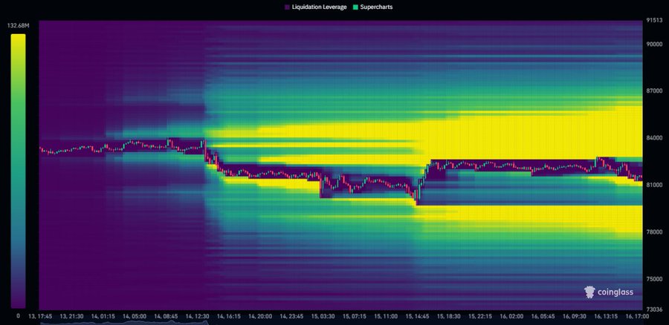Image resolution: width=669 pixels, height=325 pixels.
Task: Click the 15, 22:15 time axis label
Action: point(480,317)
